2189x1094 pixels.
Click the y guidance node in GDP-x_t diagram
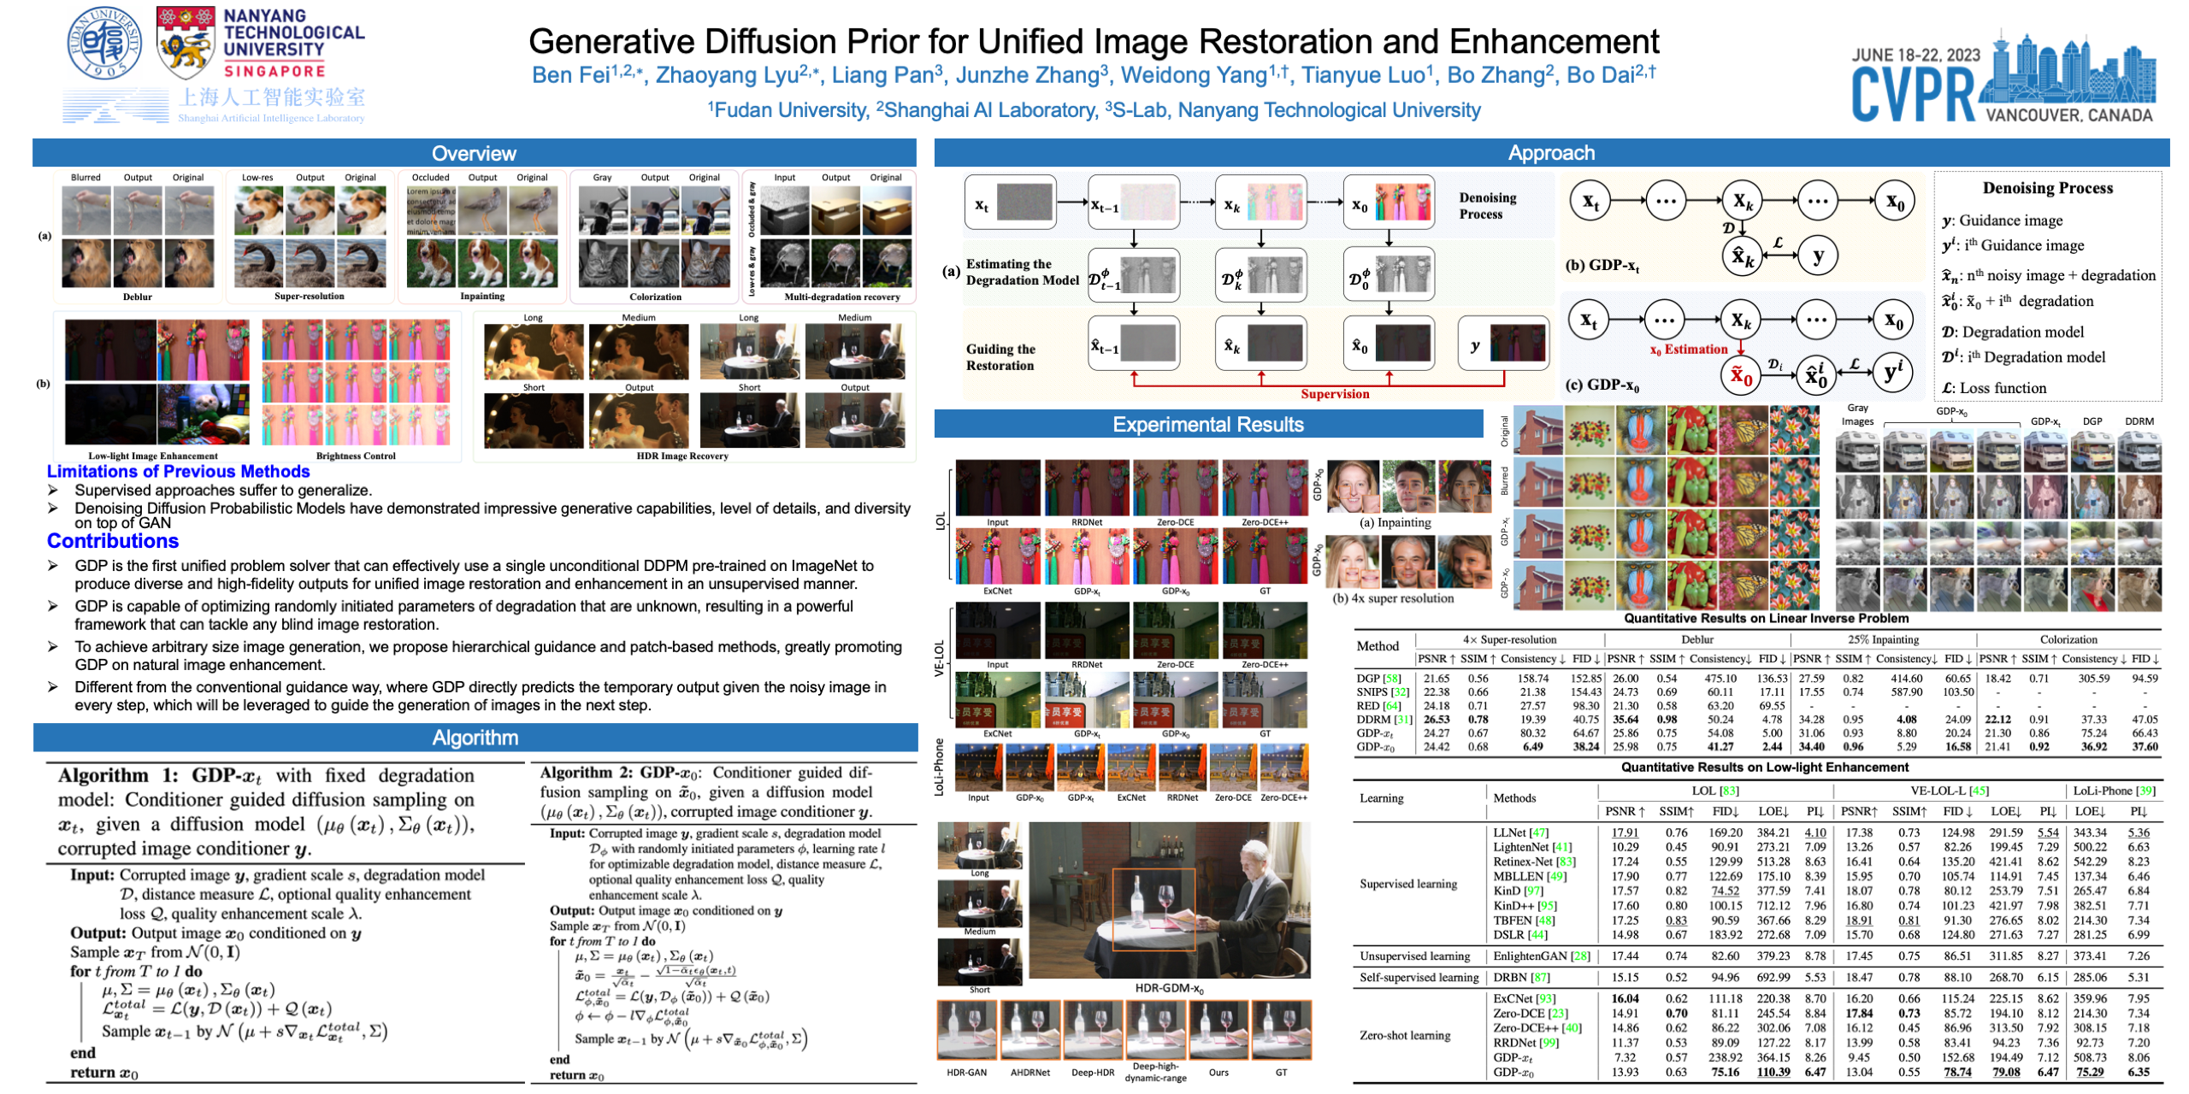click(x=1817, y=255)
